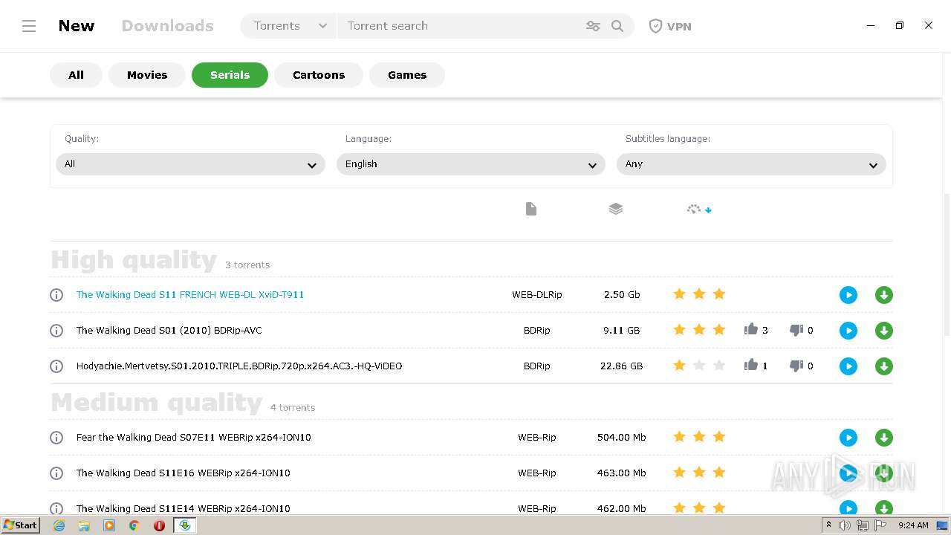Sort by seeders rating column icon
This screenshot has height=535, width=951.
point(699,210)
